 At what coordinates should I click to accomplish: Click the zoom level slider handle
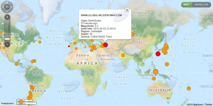[7, 39]
